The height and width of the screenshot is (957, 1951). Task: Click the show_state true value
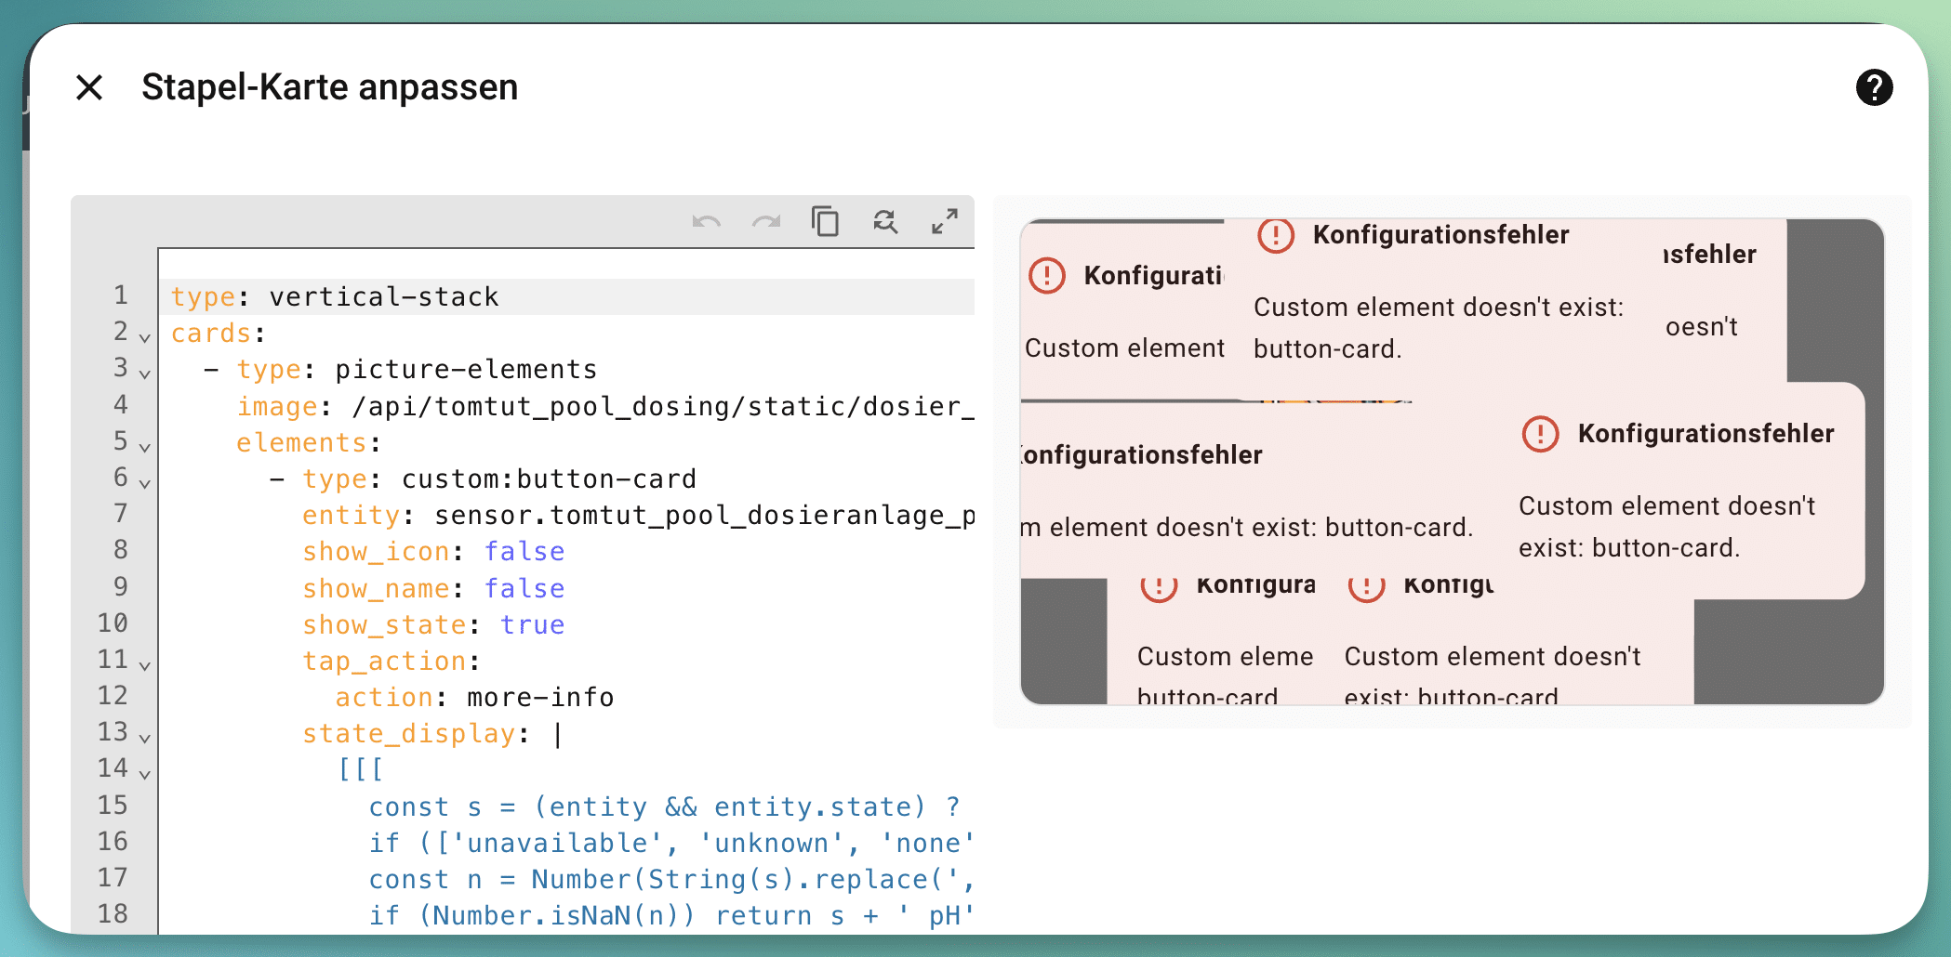[x=532, y=625]
